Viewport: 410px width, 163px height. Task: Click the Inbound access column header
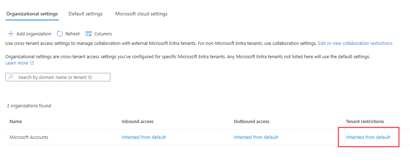137,121
